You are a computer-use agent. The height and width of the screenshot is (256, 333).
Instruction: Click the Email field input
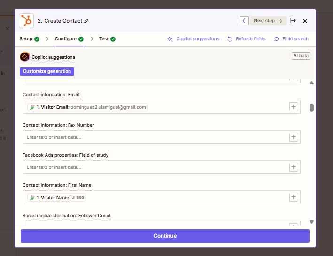162,107
